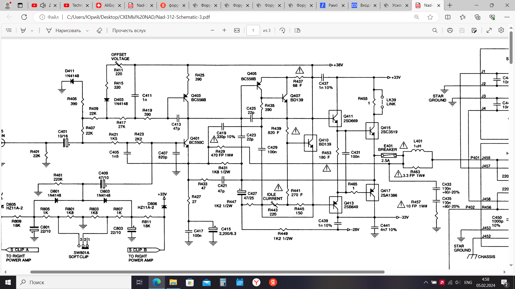Open the taskbar clock and date
The image size is (515, 289).
pyautogui.click(x=485, y=282)
